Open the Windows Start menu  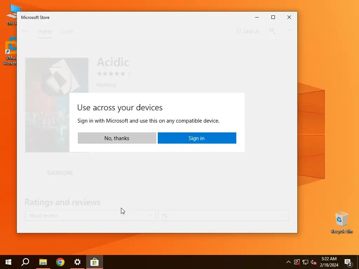tap(8, 262)
